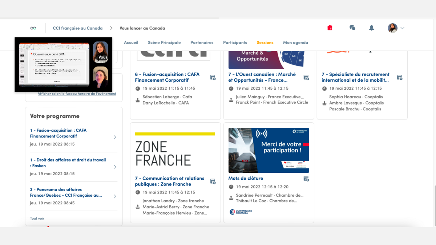
Task: Expand Panorama des affaires France/Québec program item
Action: tap(115, 196)
